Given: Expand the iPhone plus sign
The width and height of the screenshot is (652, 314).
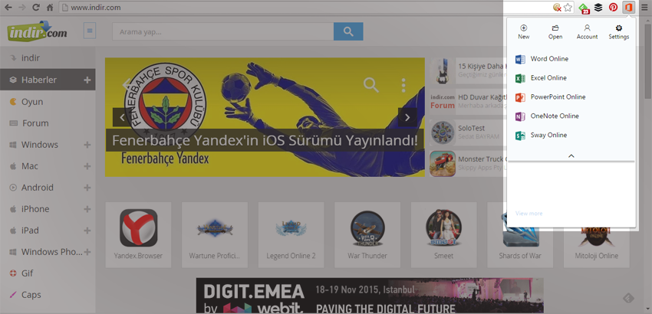Looking at the screenshot, I should coord(87,209).
